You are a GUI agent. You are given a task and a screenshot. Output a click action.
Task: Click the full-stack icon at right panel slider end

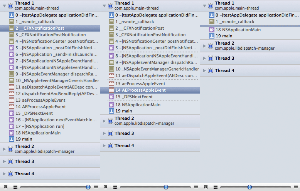296,187
